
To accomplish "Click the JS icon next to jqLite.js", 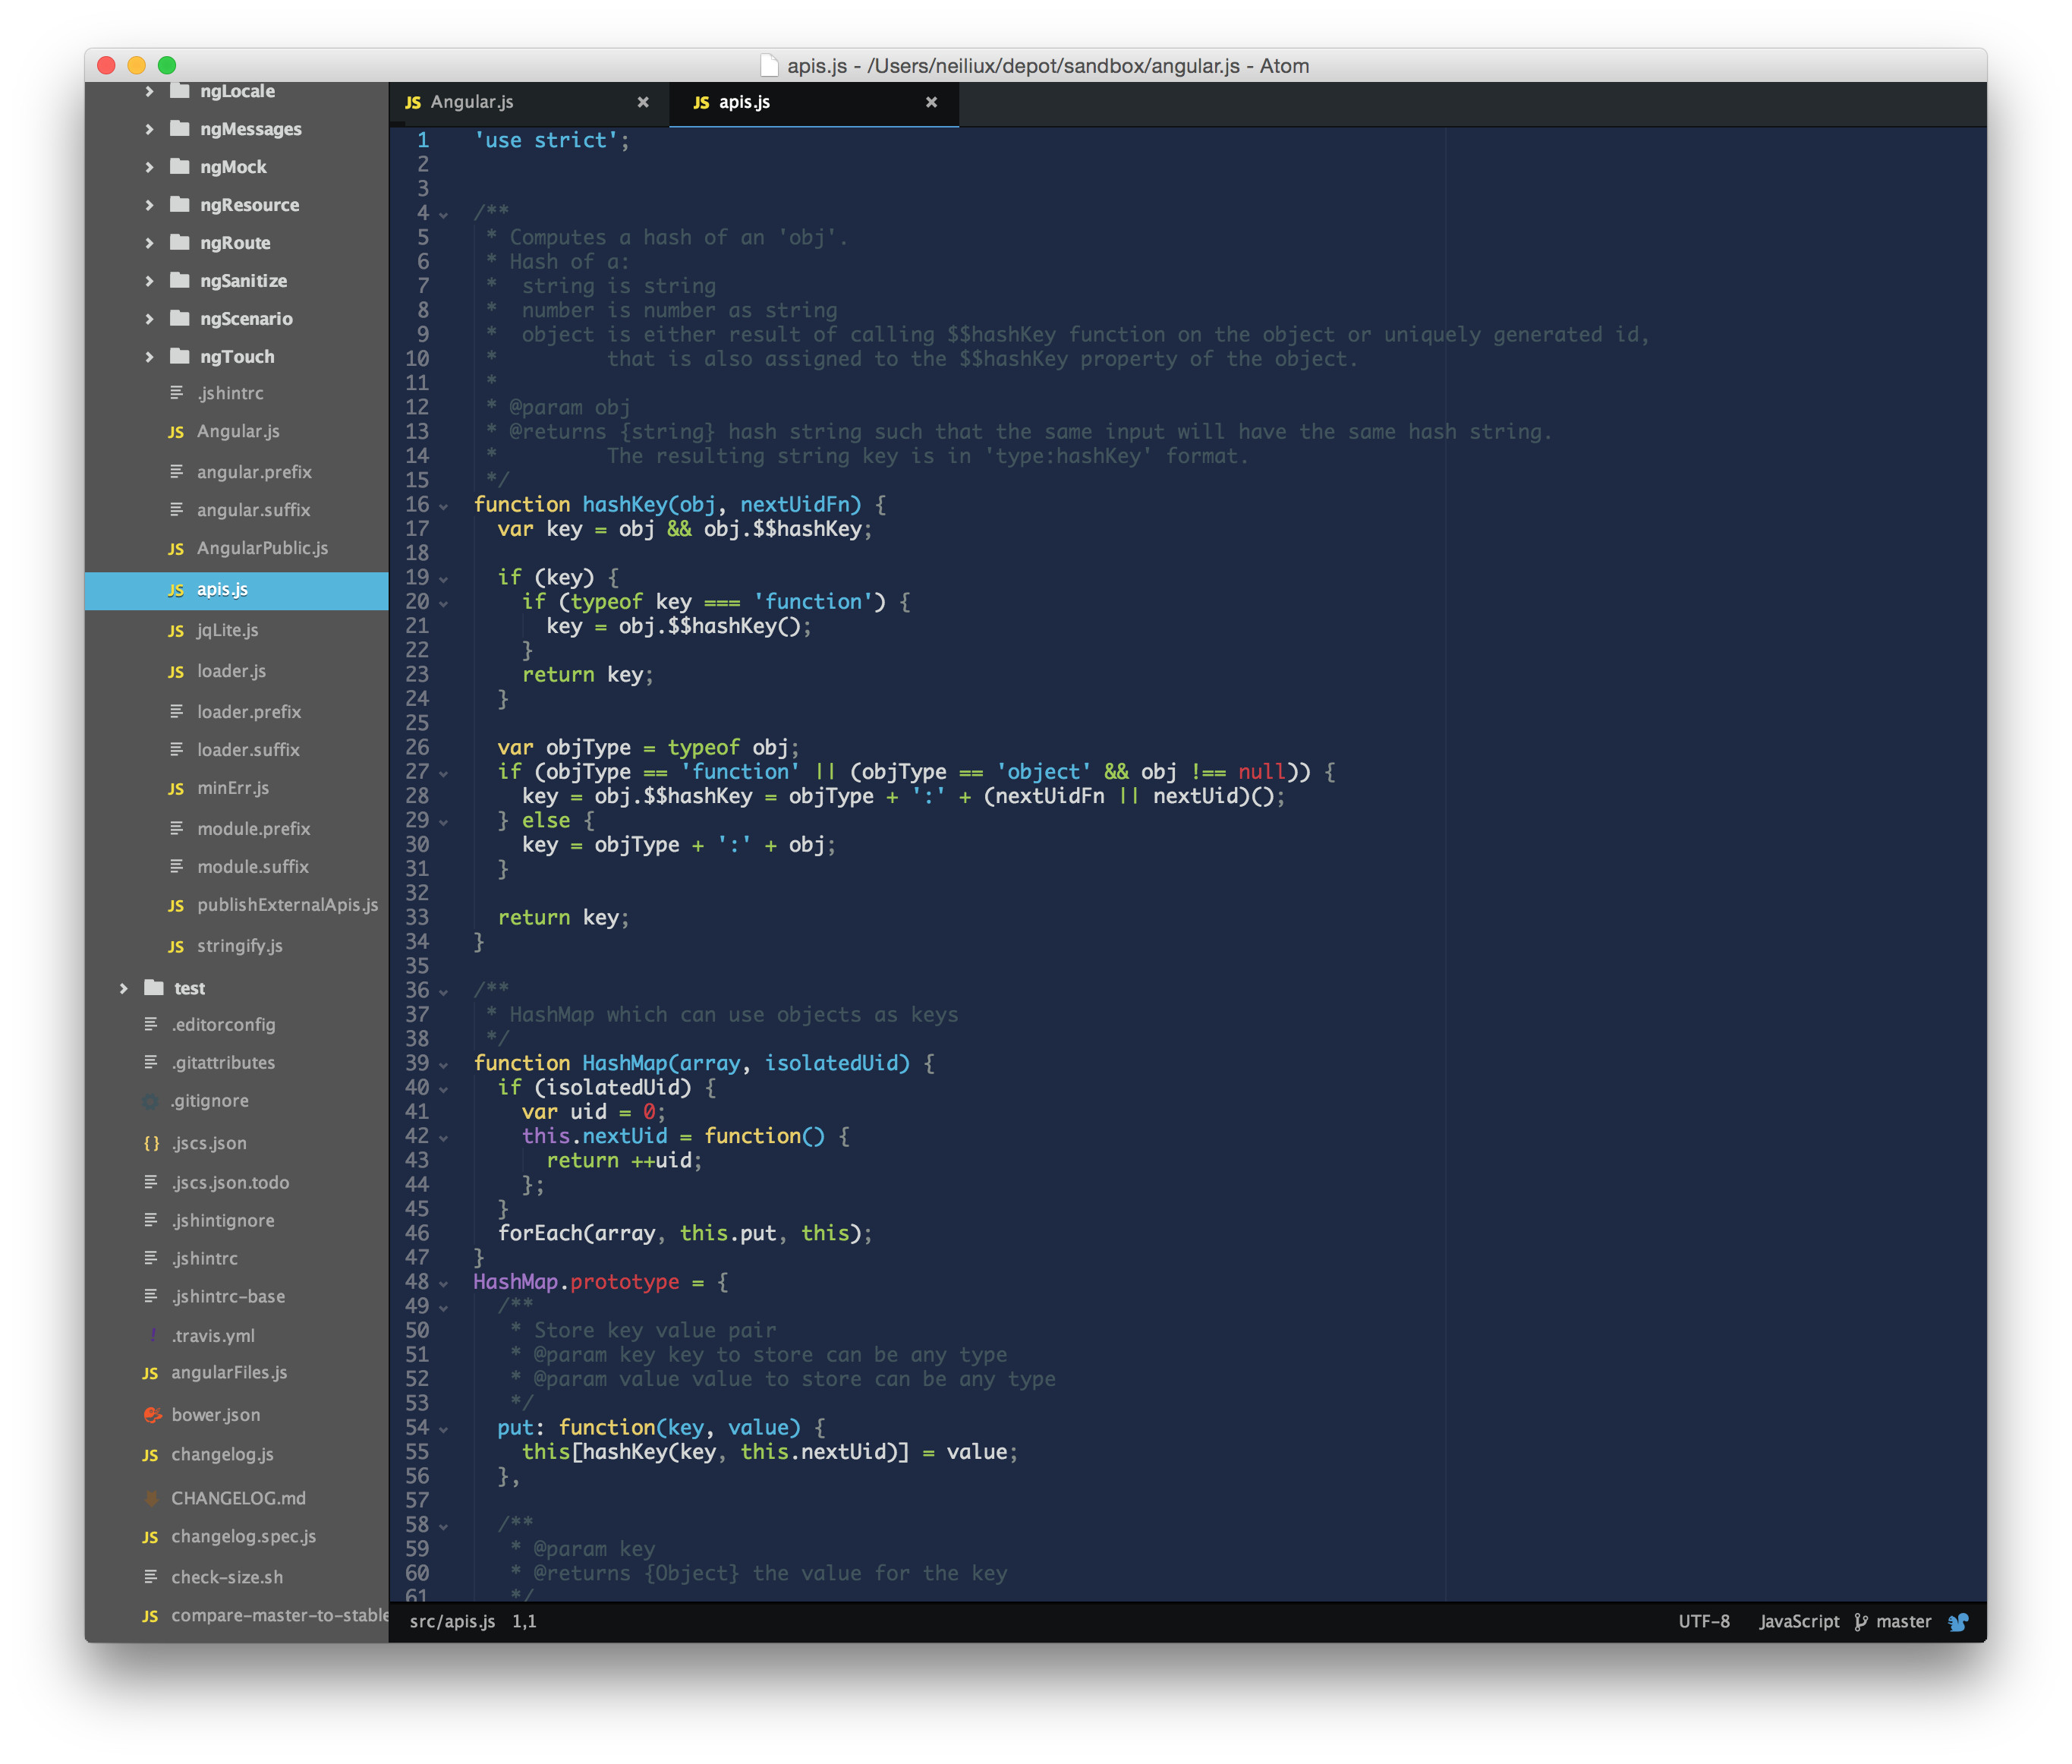I will coord(176,631).
